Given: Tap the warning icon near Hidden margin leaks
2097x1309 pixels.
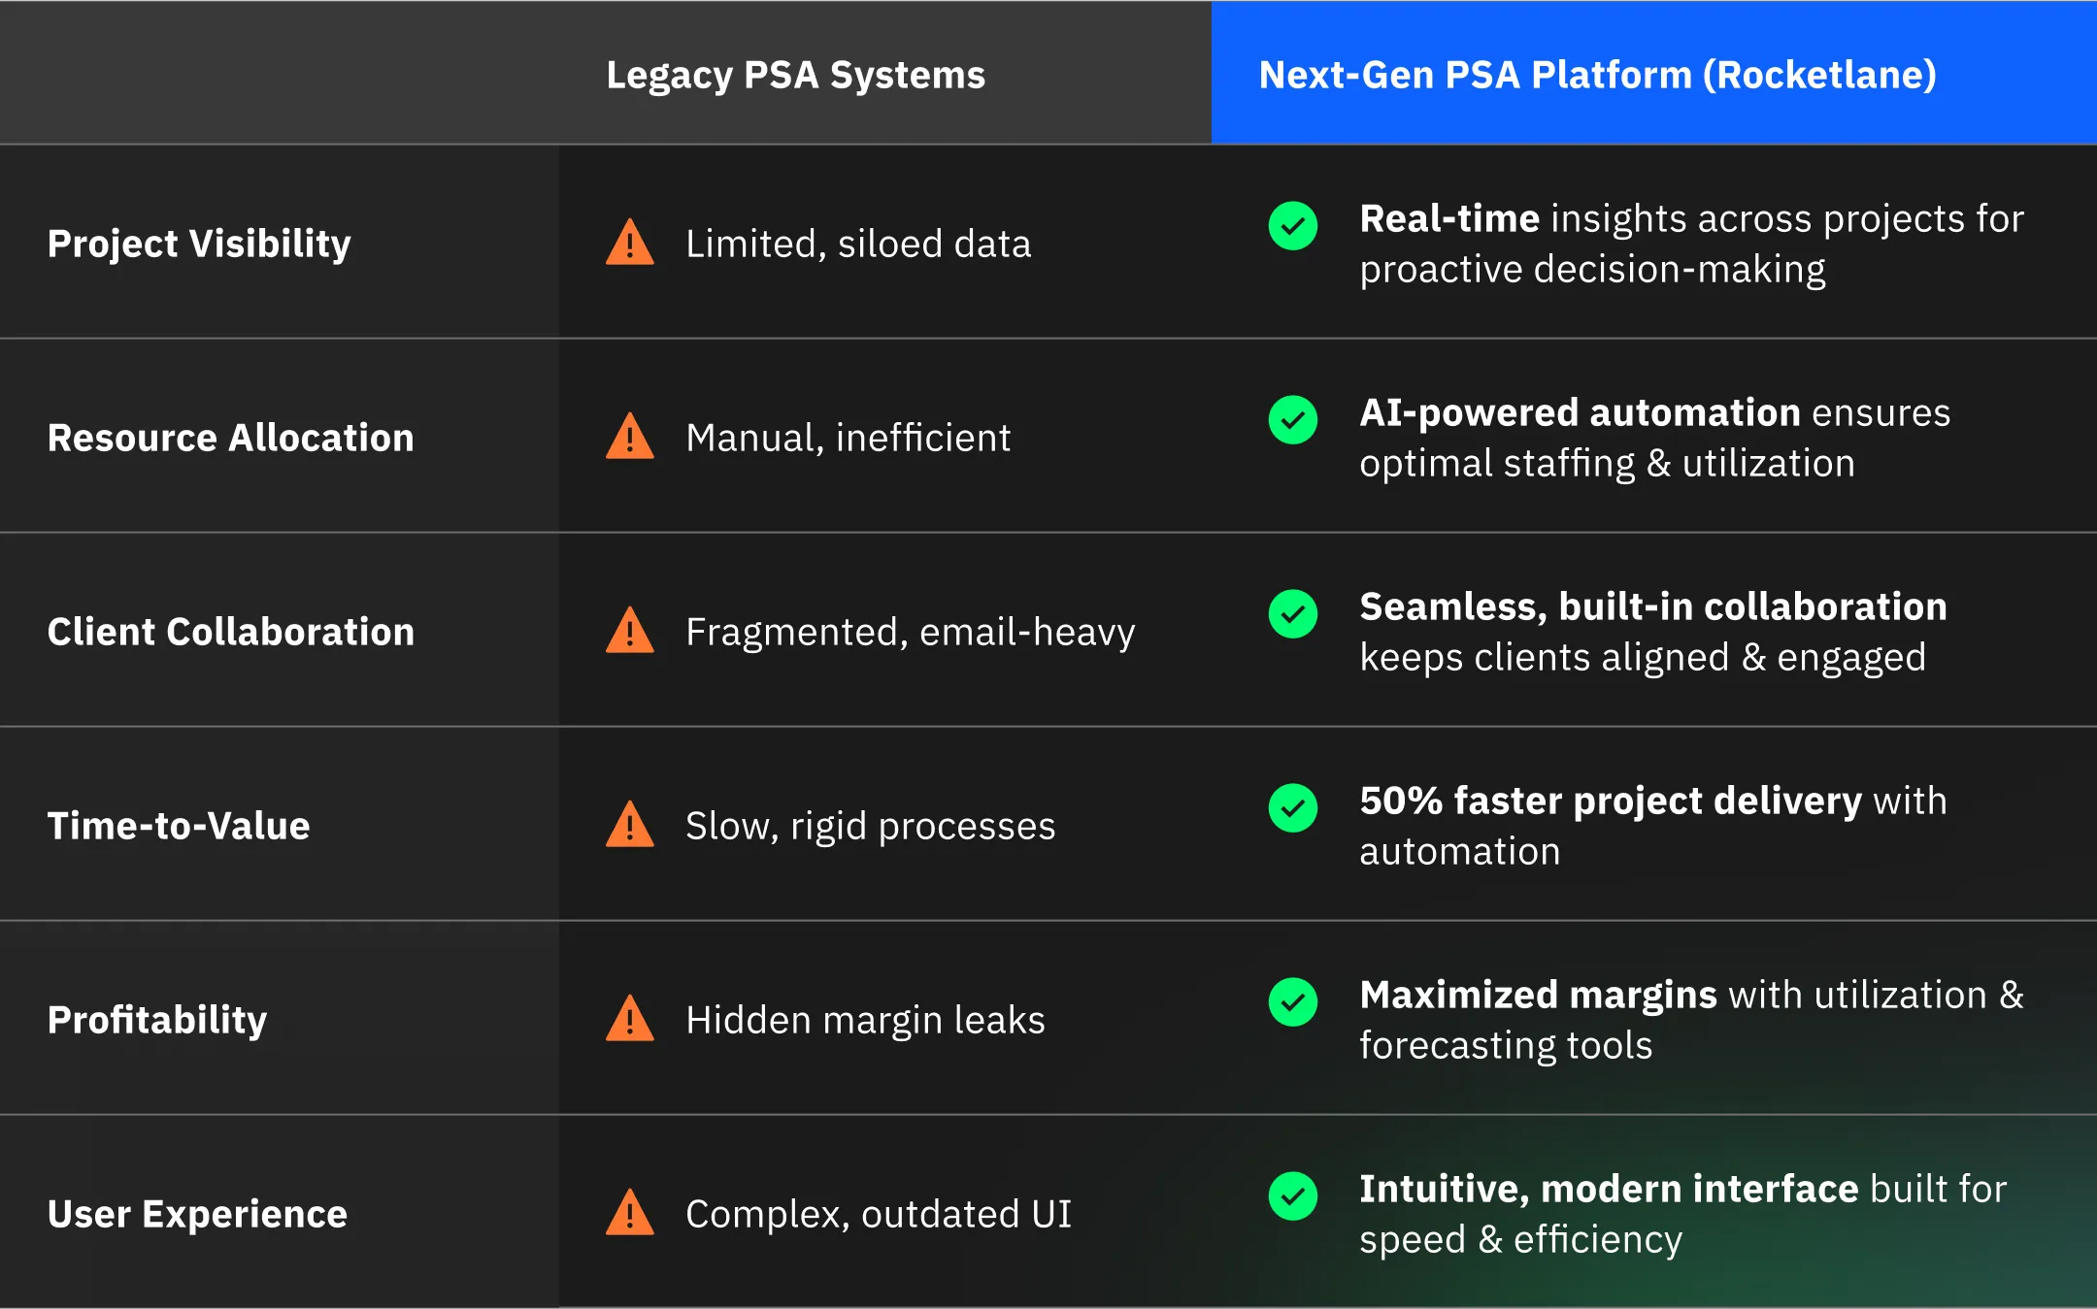Looking at the screenshot, I should click(x=630, y=1020).
